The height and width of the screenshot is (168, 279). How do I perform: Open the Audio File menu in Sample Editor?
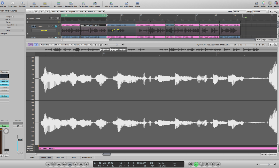coord(46,45)
